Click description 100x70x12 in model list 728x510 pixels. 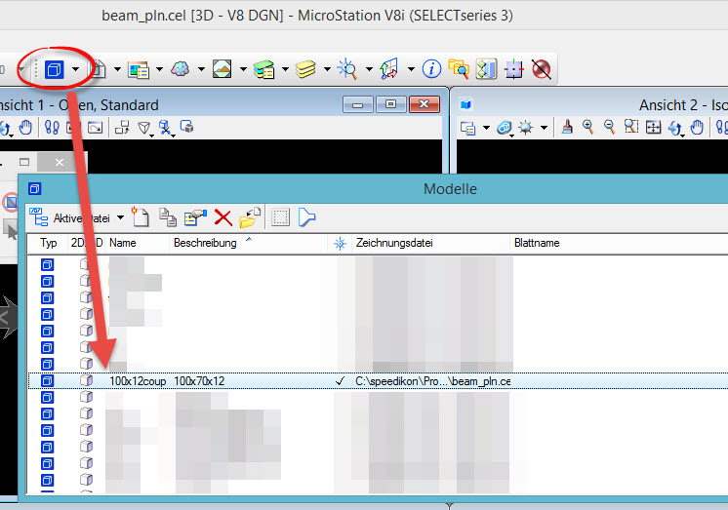(x=199, y=381)
